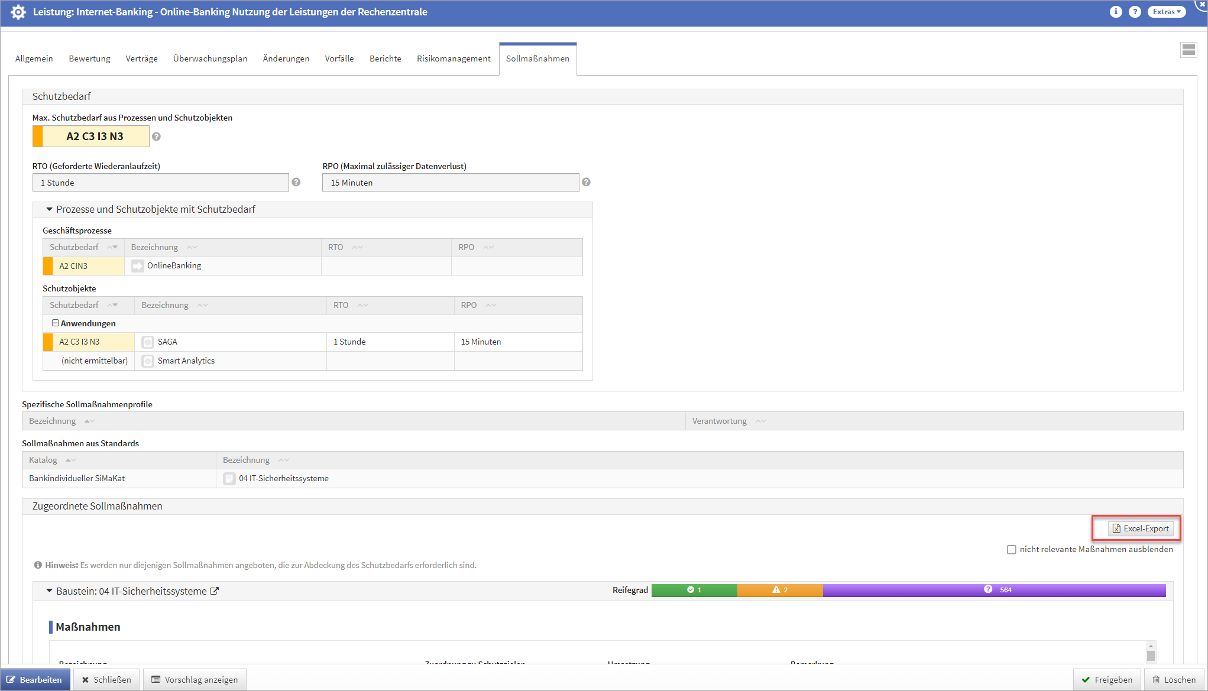Viewport: 1208px width, 691px height.
Task: Click the SAGA application icon
Action: pos(148,342)
